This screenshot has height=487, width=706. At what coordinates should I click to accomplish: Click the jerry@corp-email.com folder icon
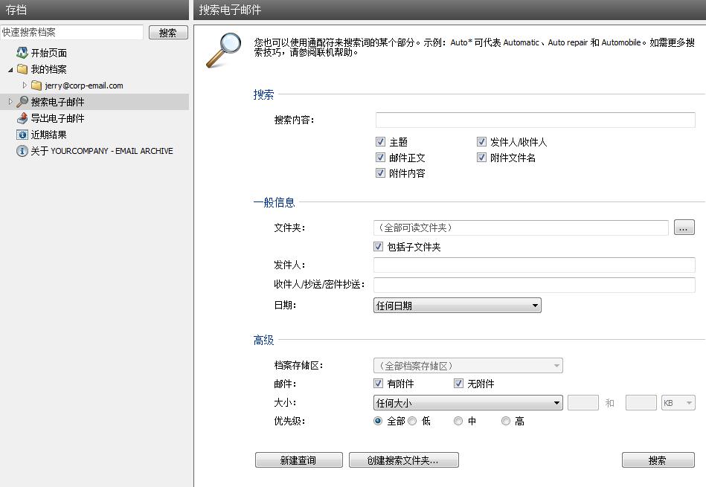pyautogui.click(x=36, y=86)
